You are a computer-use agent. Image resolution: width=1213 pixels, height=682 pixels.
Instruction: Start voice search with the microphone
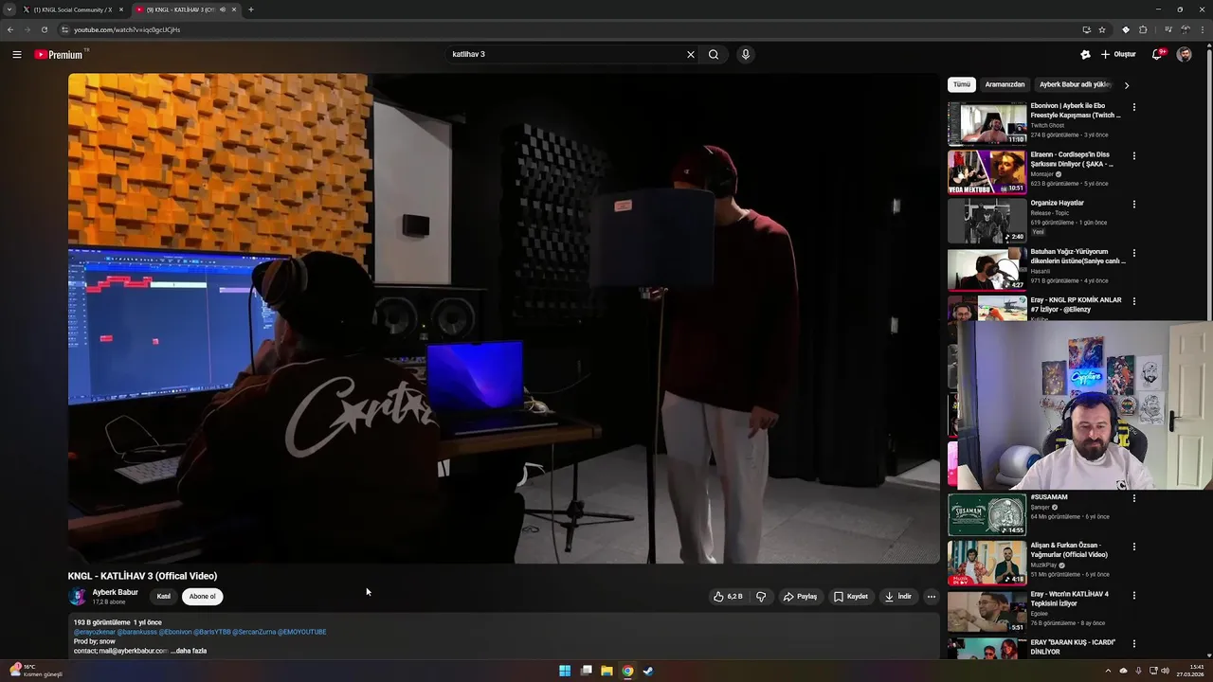pos(746,55)
